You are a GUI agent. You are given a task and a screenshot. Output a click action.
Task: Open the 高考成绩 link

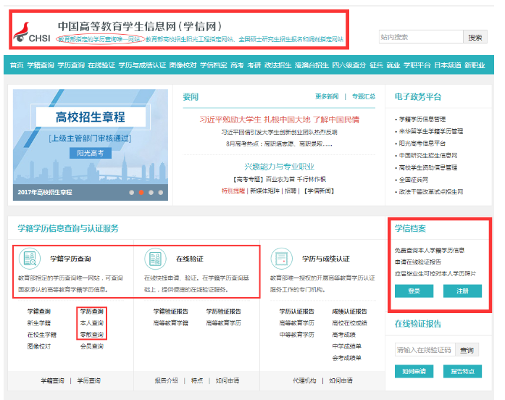pos(343,335)
